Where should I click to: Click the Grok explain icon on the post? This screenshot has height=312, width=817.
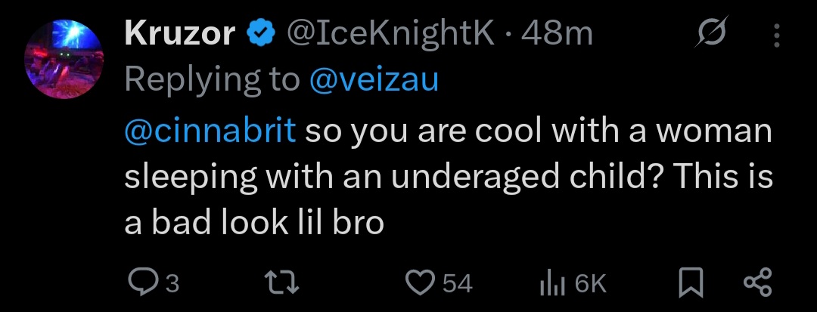(x=713, y=32)
